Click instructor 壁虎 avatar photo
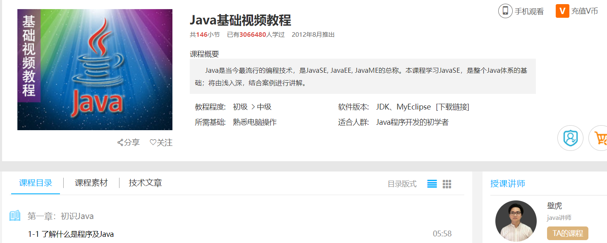The width and height of the screenshot is (607, 243). 516,221
